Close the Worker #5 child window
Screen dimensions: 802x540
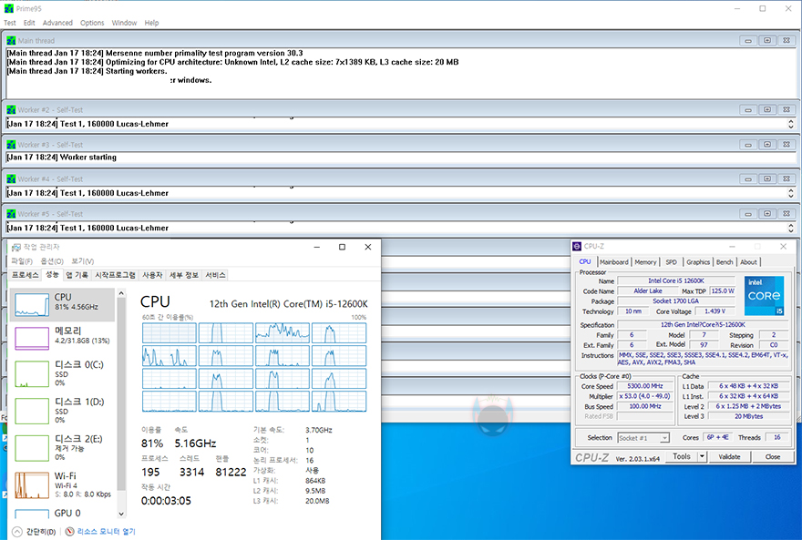(x=787, y=214)
